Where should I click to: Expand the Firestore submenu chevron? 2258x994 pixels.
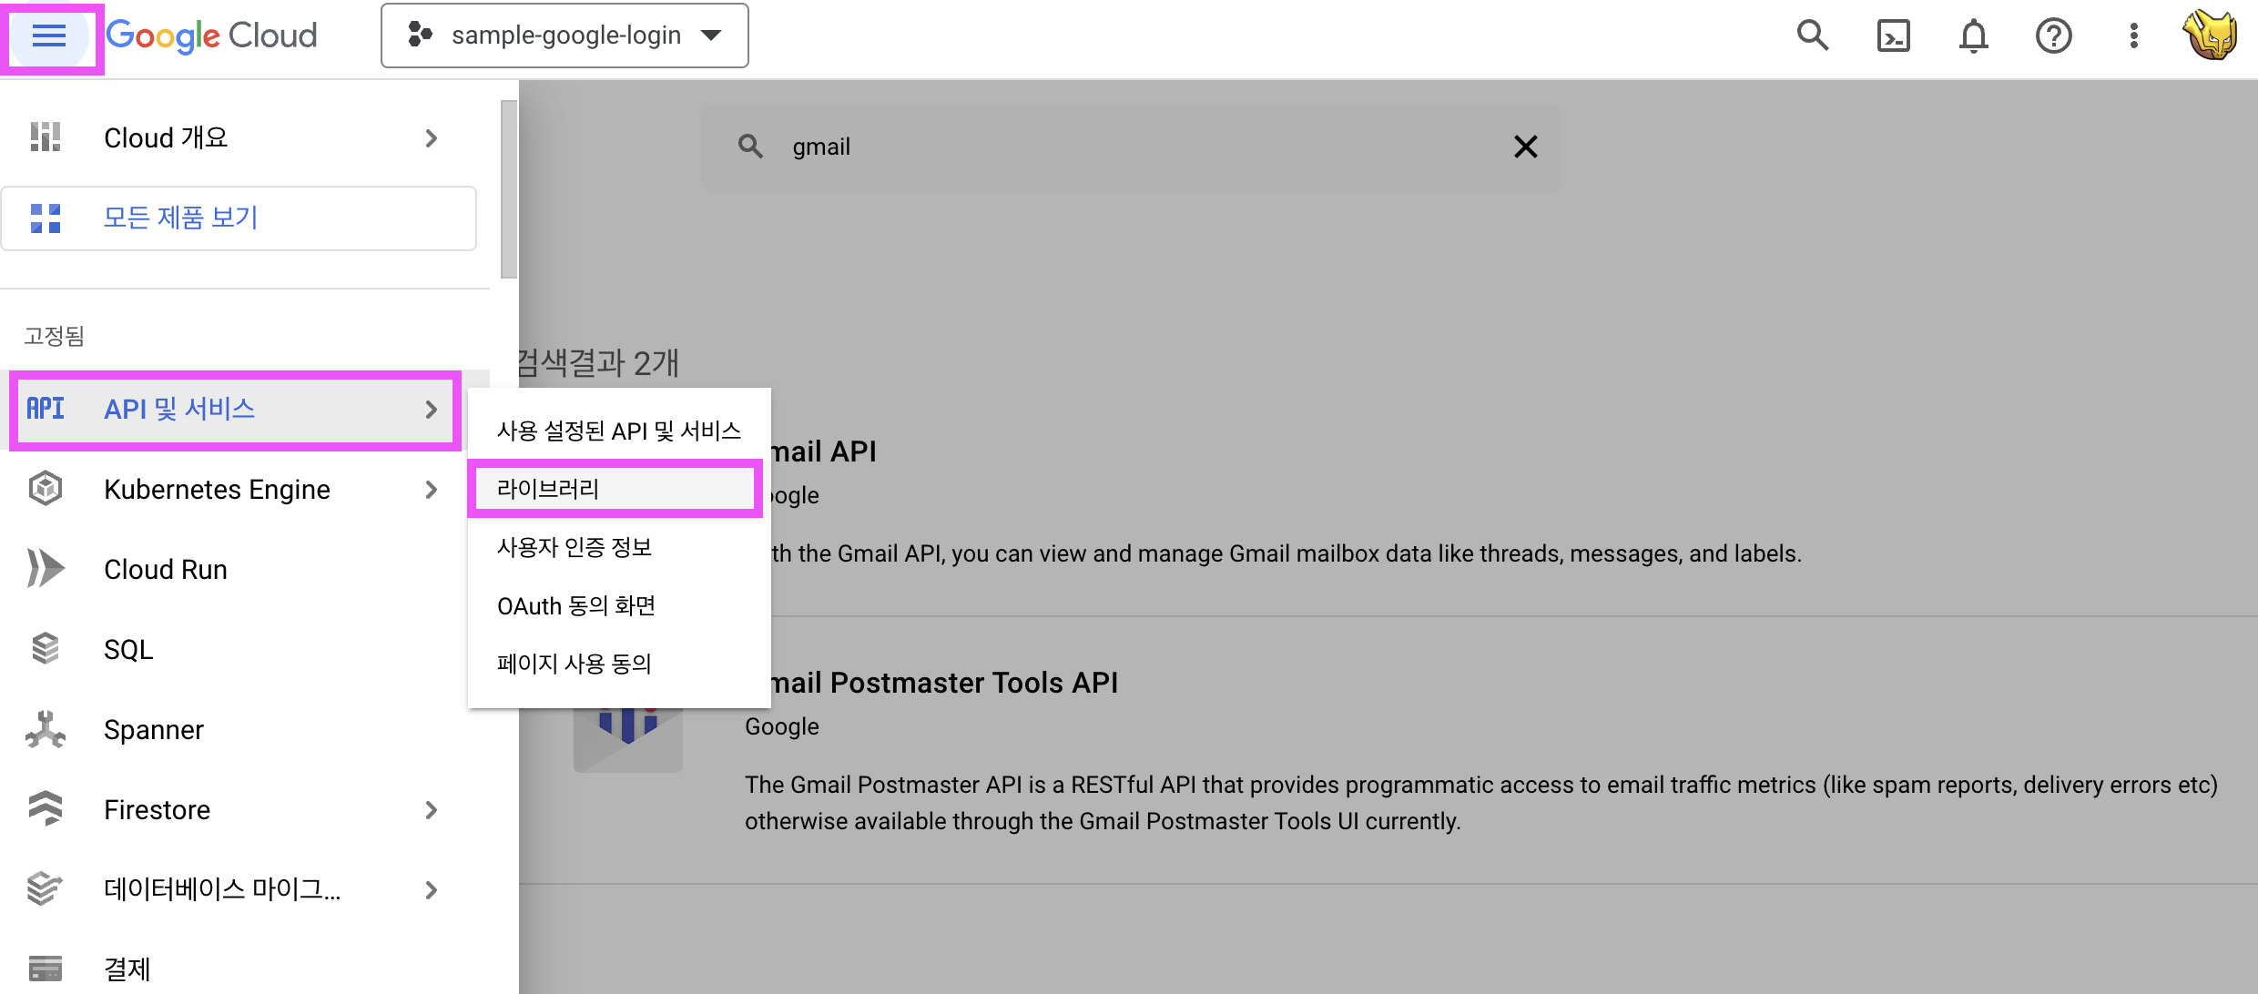432,810
